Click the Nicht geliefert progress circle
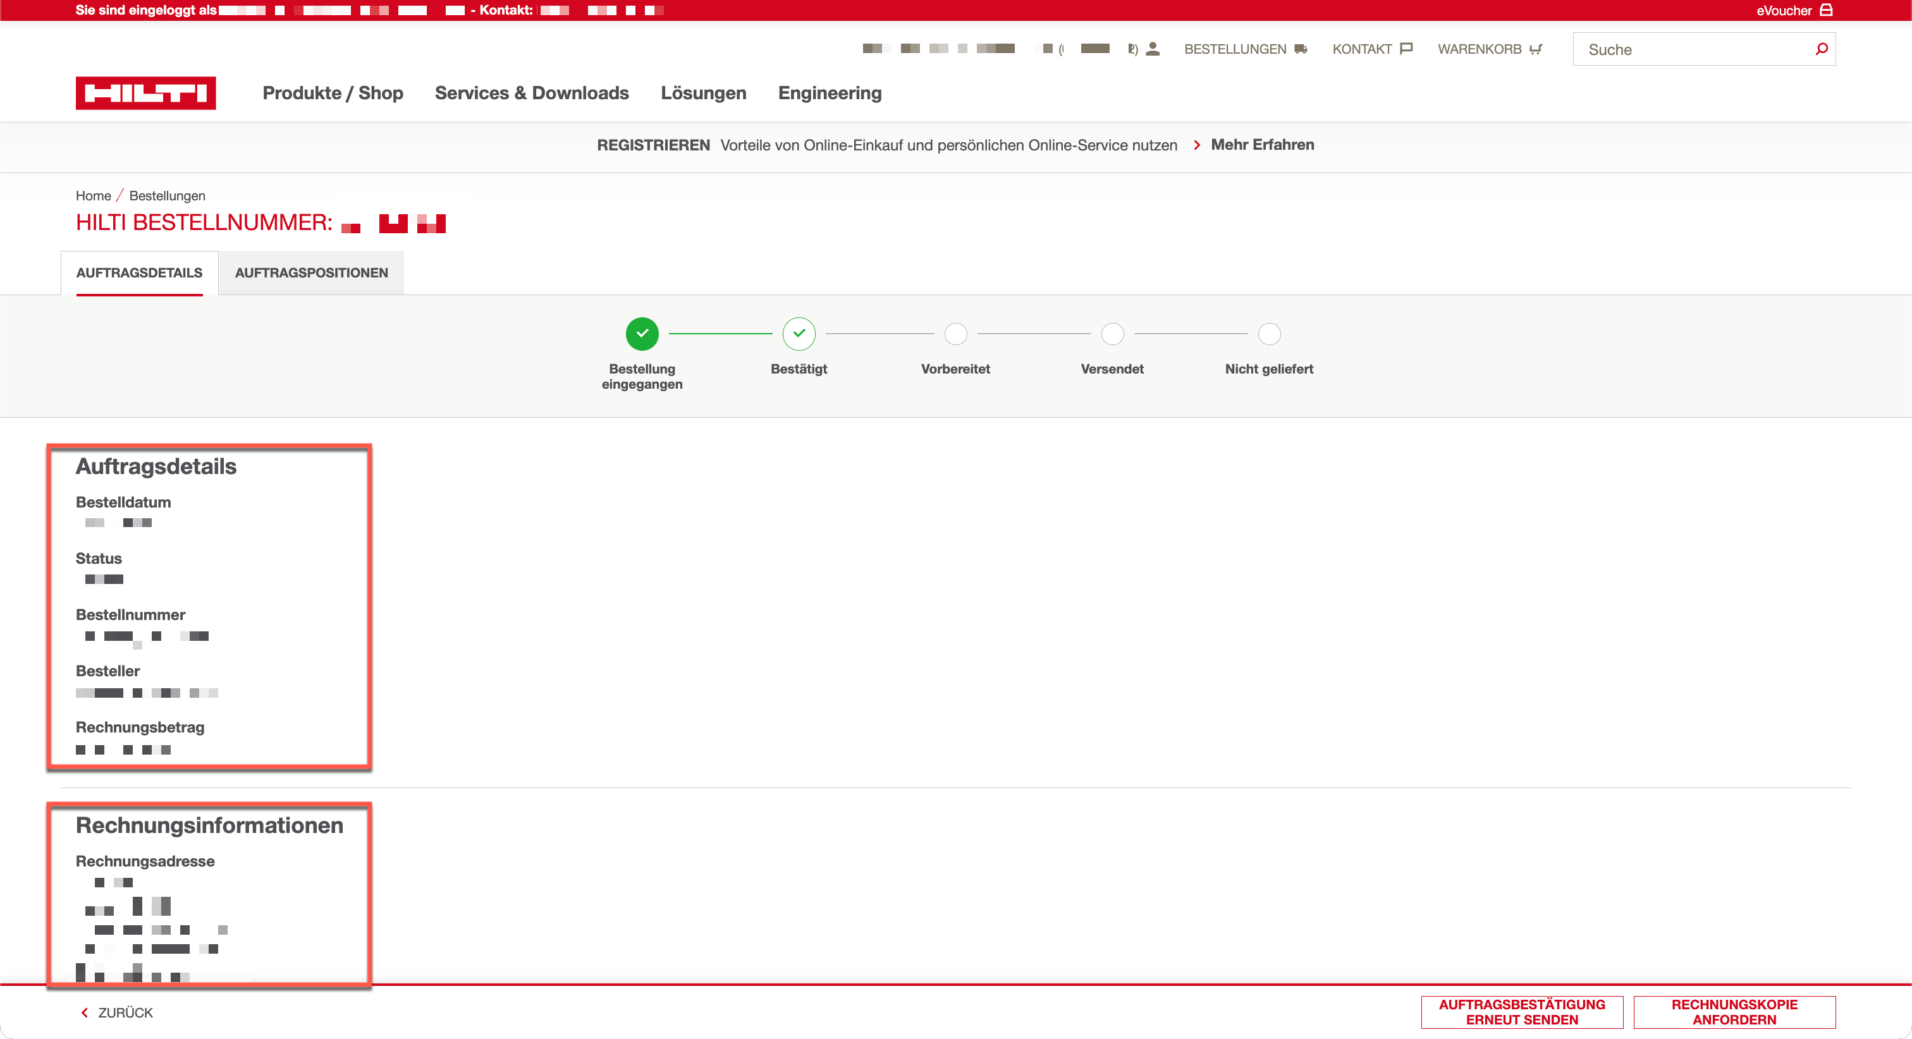The height and width of the screenshot is (1039, 1912). [x=1269, y=334]
